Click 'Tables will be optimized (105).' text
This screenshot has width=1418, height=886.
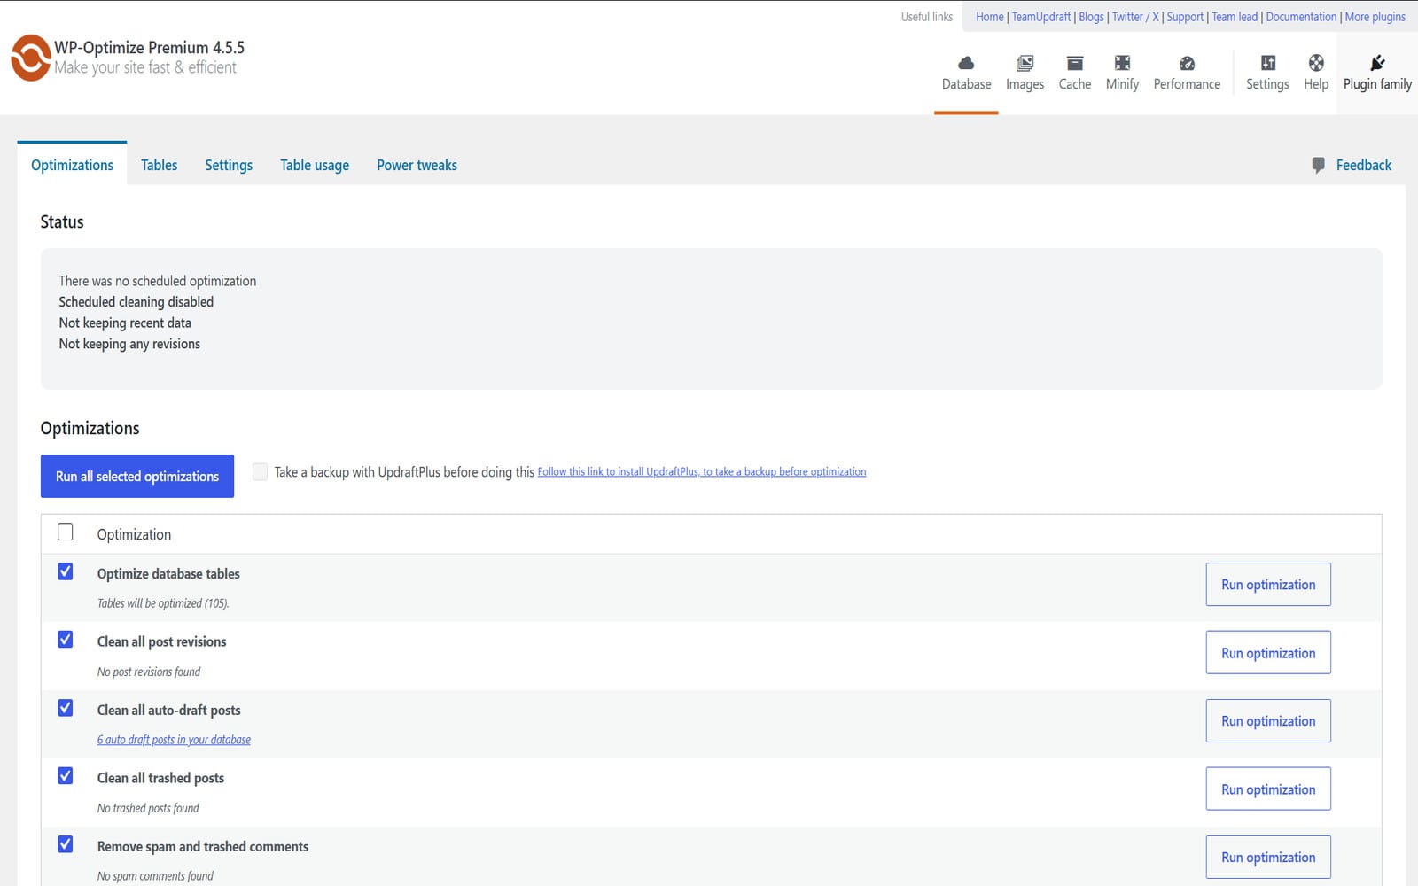[163, 603]
